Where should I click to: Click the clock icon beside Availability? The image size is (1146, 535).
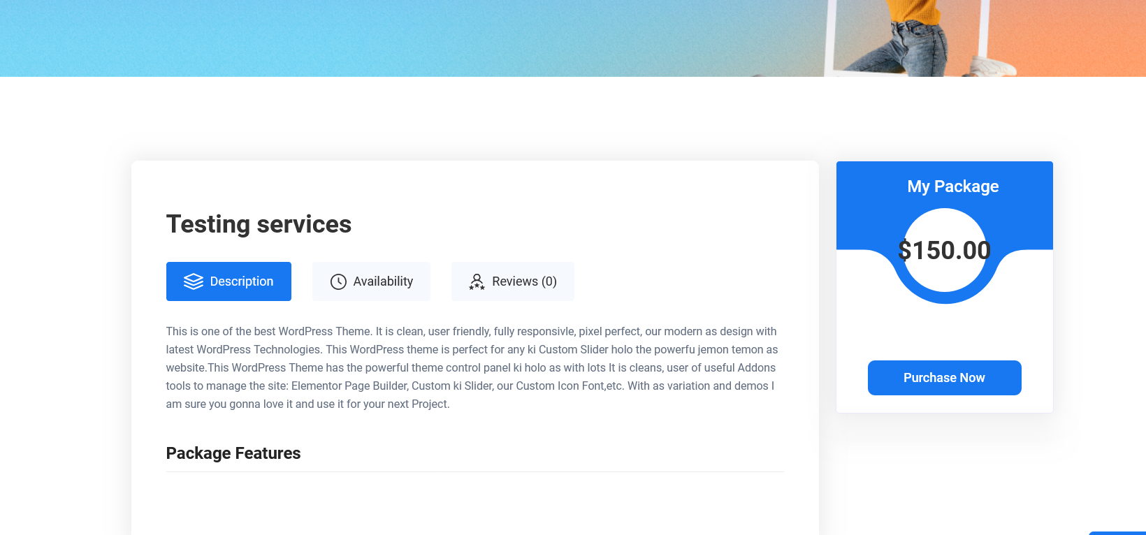[338, 281]
